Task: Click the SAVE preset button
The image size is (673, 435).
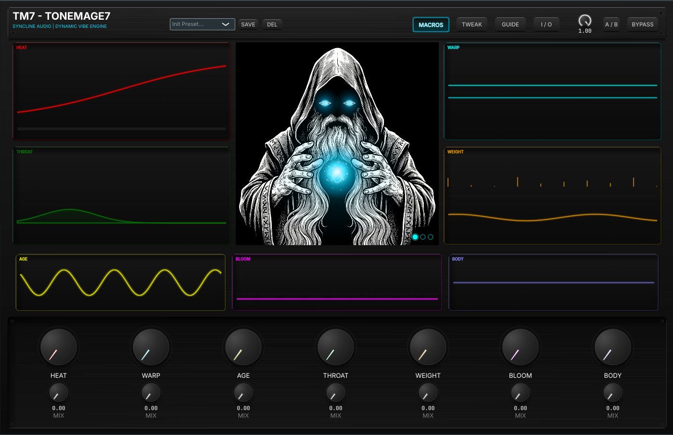Action: (248, 24)
